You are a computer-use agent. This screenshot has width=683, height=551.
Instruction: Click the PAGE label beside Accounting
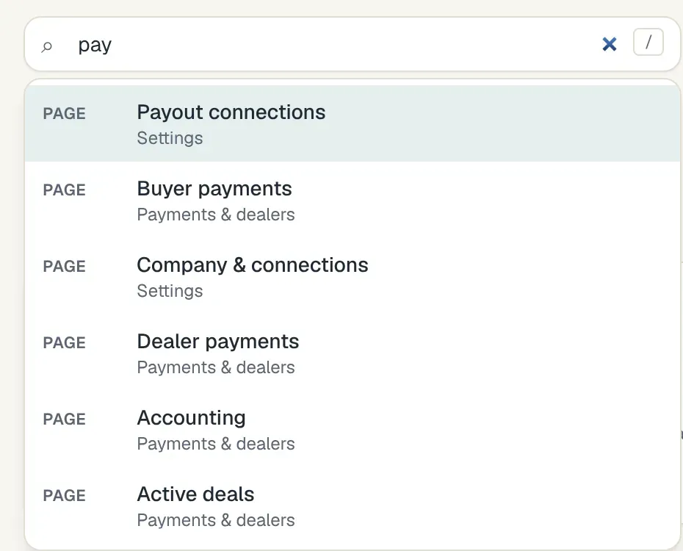pyautogui.click(x=64, y=419)
